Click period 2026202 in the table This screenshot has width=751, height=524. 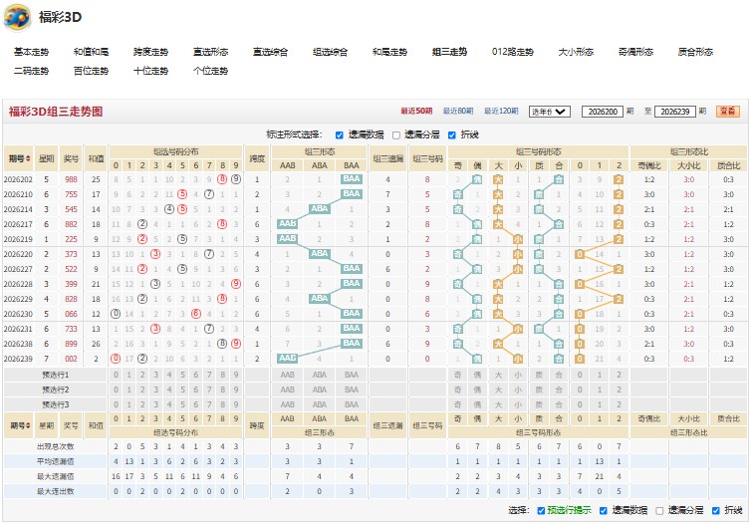[x=18, y=179]
